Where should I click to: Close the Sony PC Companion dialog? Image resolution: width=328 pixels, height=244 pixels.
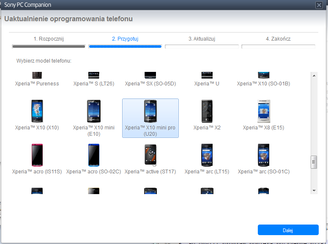point(319,5)
